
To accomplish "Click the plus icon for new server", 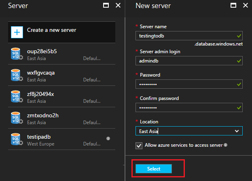I will tap(17, 33).
